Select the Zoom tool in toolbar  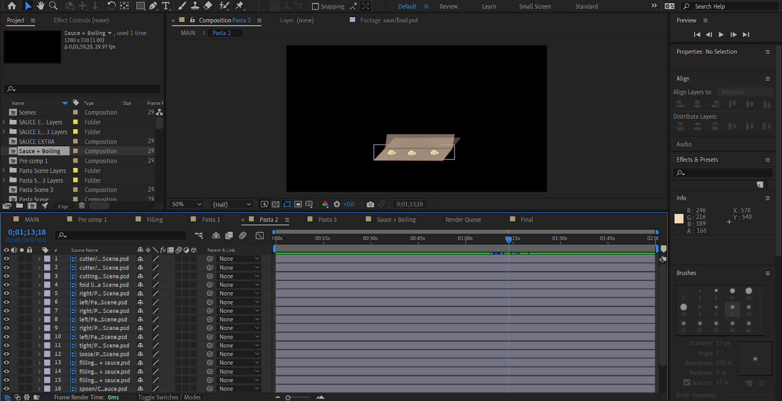[x=53, y=6]
